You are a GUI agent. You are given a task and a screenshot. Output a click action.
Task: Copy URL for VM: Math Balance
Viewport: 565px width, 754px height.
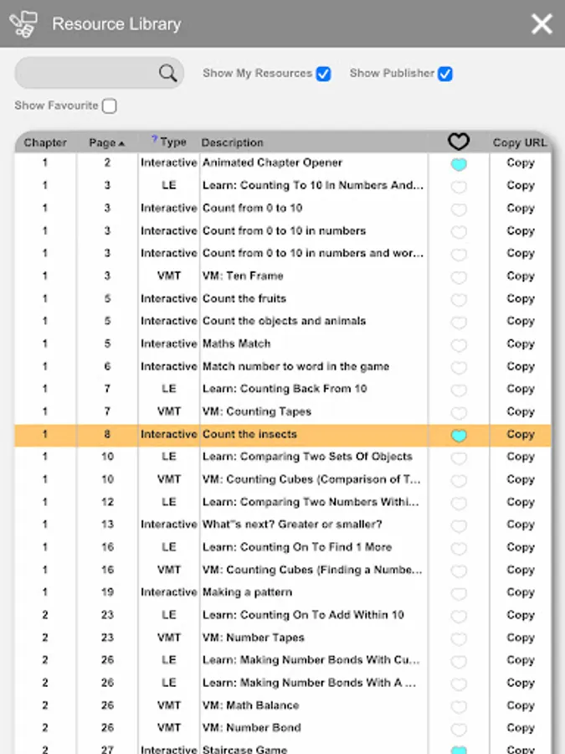[521, 705]
